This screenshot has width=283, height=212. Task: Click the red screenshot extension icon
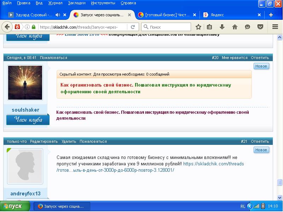[x=17, y=27]
